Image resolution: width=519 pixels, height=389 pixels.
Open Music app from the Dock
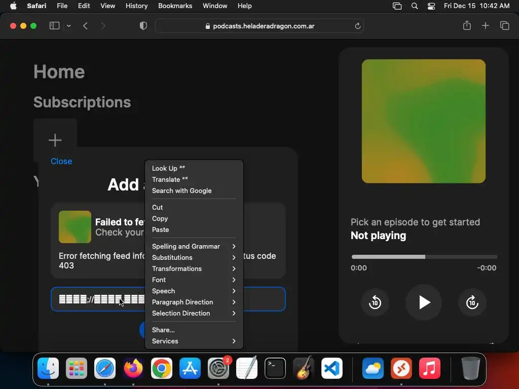tap(430, 368)
